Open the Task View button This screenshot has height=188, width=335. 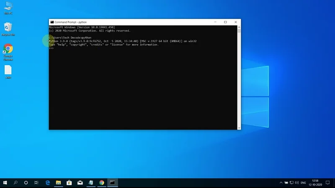[x=36, y=183]
